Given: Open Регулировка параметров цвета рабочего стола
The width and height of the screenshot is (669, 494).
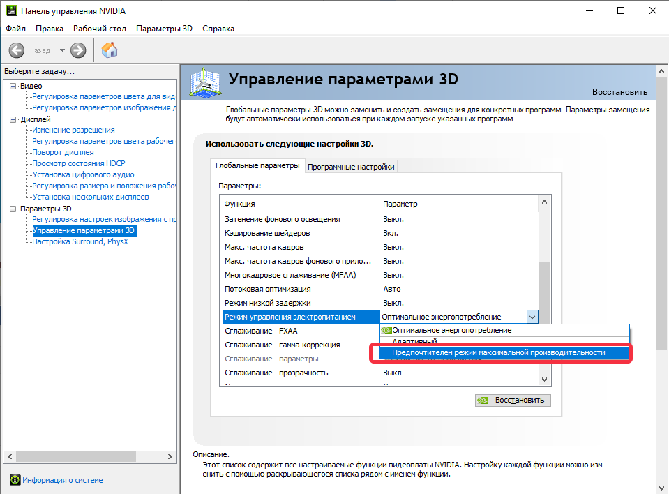Looking at the screenshot, I should pos(104,141).
